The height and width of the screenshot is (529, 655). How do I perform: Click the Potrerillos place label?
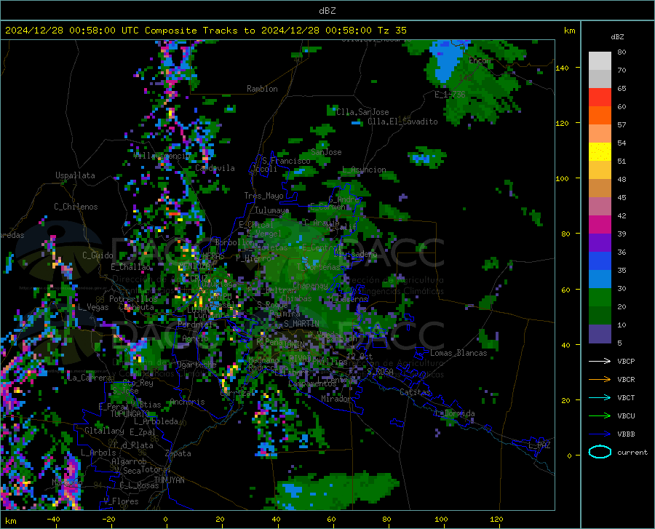coord(133,299)
